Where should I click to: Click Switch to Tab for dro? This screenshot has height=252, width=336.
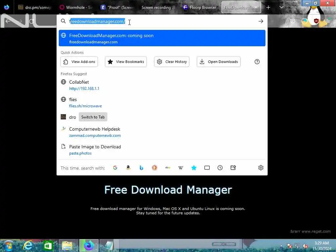93,117
